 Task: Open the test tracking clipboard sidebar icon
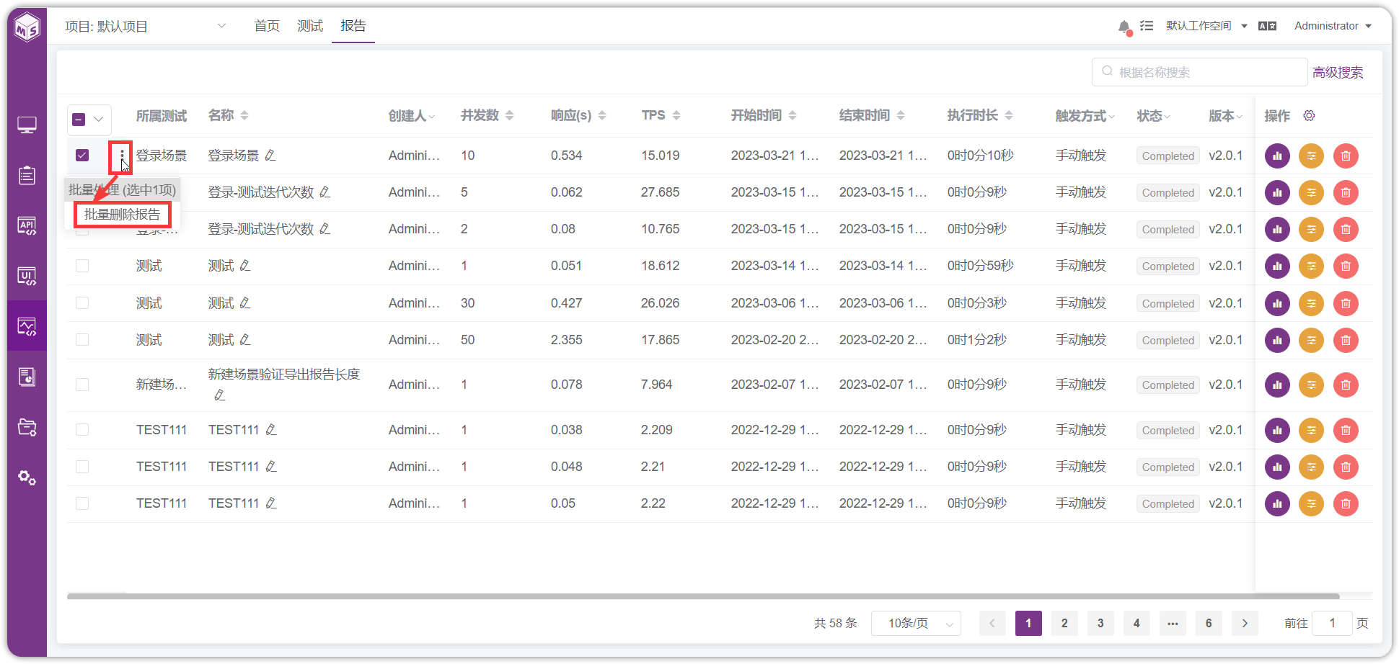click(x=27, y=175)
